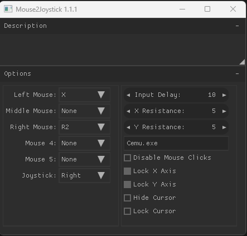Screen dimensions: 247x236
Task: Click the Y Resistance value 5
Action: (x=214, y=127)
